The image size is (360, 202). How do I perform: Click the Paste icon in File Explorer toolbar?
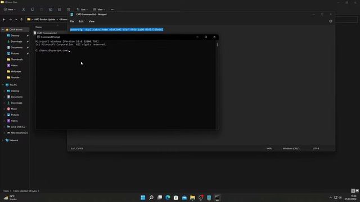tap(42, 10)
